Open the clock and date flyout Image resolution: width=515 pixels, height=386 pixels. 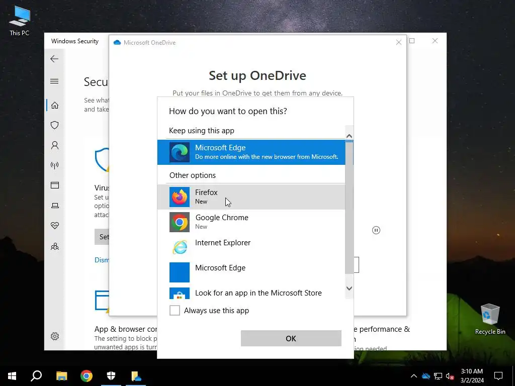coord(472,376)
